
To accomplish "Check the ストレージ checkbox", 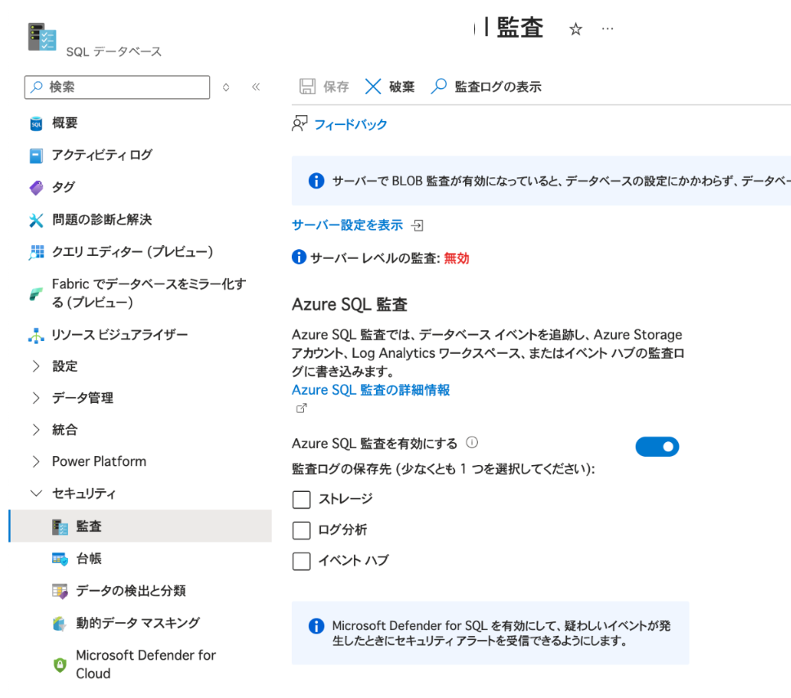I will coord(302,499).
